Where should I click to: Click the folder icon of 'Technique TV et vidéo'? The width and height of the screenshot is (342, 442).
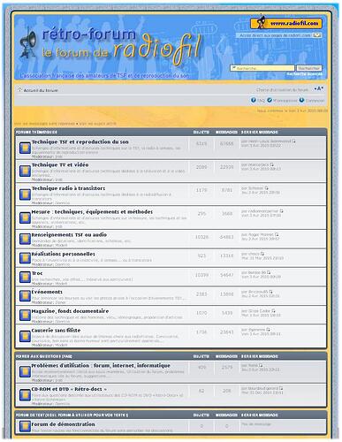tap(25, 171)
